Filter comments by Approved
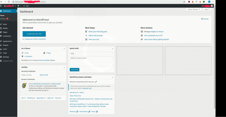Image resolution: width=226 pixels, height=117 pixels. [x=41, y=98]
